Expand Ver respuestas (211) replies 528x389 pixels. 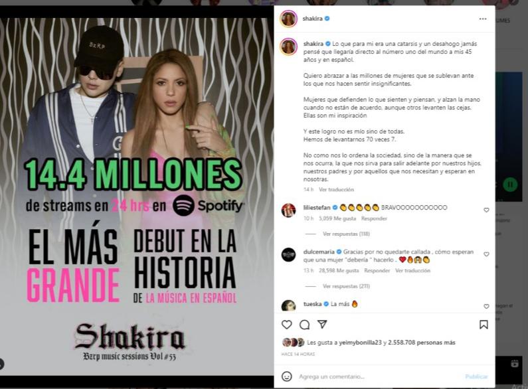pyautogui.click(x=346, y=286)
